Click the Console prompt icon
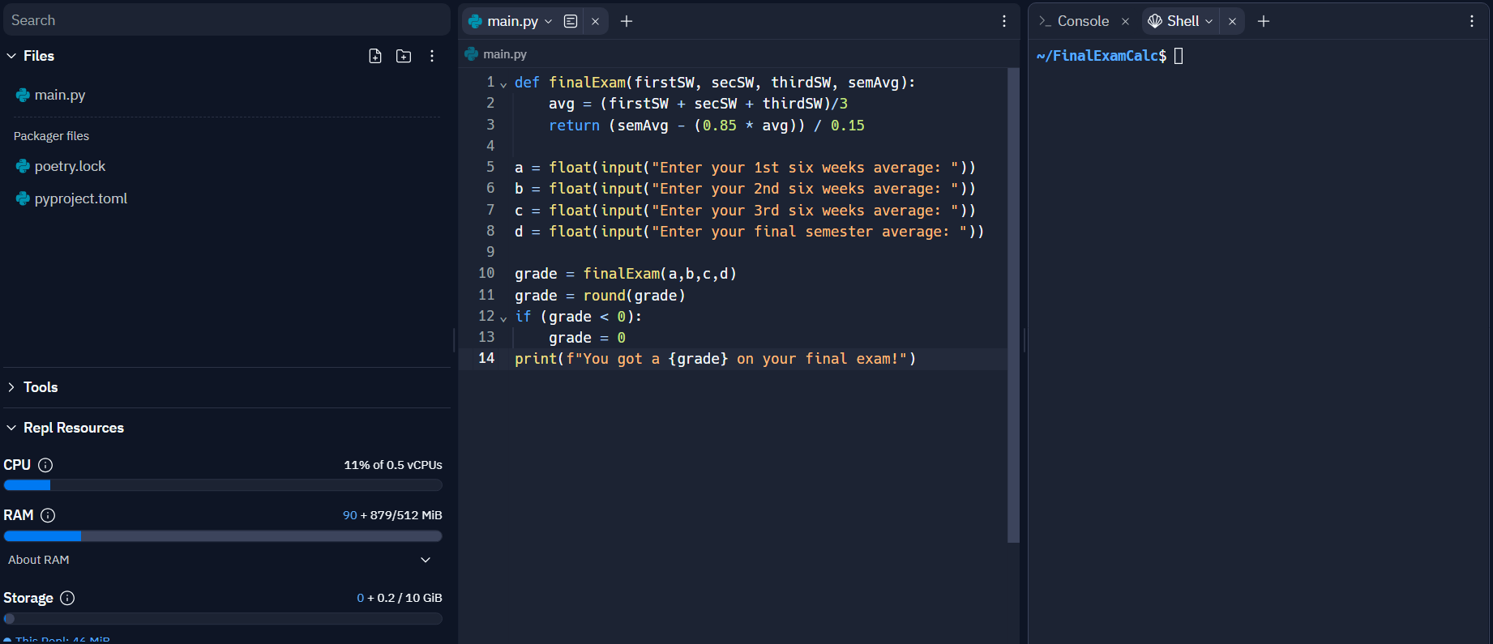The height and width of the screenshot is (644, 1493). (x=1045, y=21)
